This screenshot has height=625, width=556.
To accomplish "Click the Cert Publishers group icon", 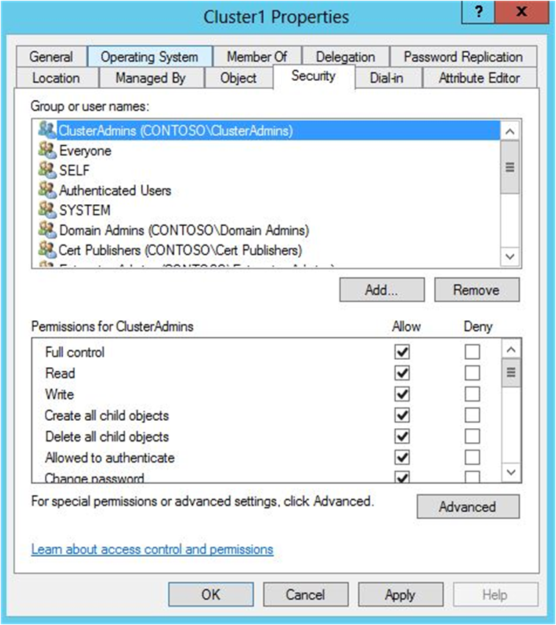I will (x=47, y=250).
